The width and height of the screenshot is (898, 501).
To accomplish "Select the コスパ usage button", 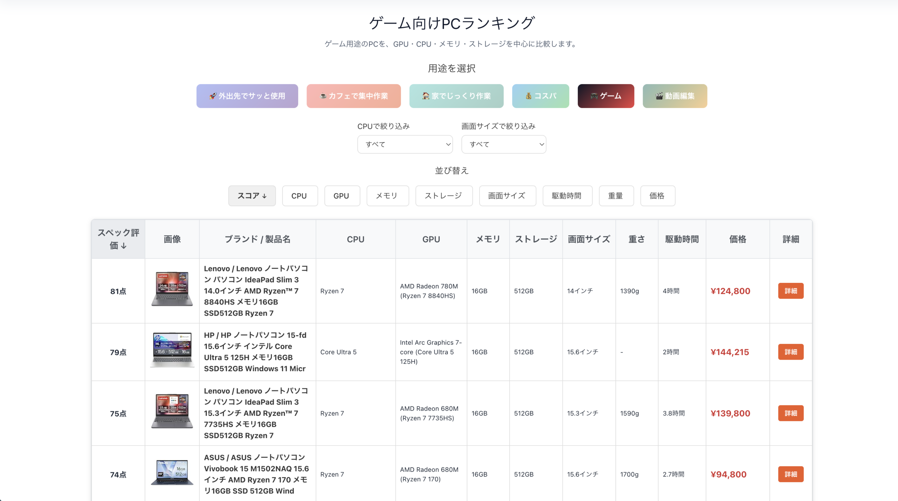I will pos(541,96).
